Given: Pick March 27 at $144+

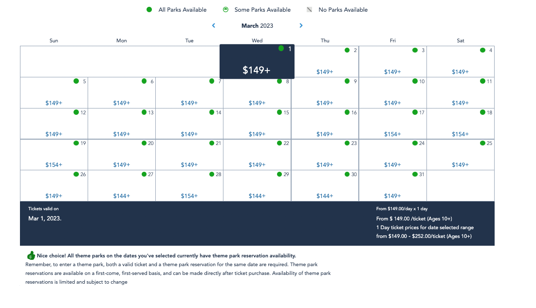Looking at the screenshot, I should coord(121,186).
